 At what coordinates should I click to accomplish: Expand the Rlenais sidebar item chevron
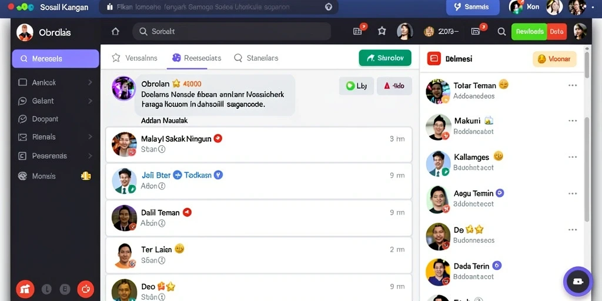(90, 136)
